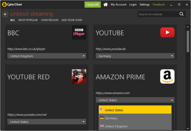
Task: Close the CyberGhost window
Action: [187, 5]
